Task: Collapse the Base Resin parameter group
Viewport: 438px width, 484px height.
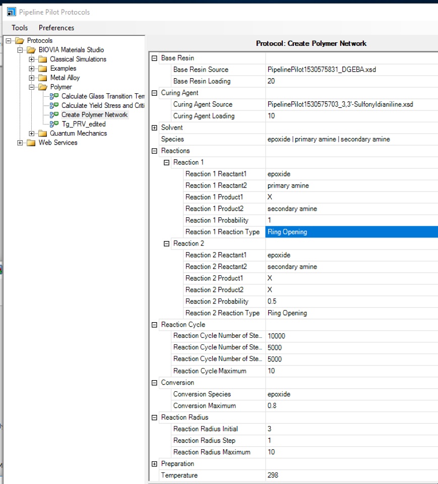Action: click(154, 58)
